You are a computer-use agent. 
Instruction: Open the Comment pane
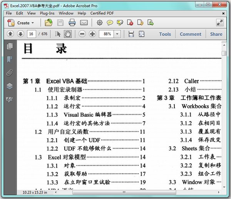point(191,34)
